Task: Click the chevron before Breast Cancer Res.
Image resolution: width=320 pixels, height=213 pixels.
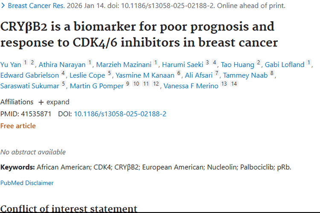Action: pyautogui.click(x=3, y=6)
